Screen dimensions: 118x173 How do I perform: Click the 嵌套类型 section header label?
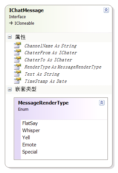click(x=26, y=89)
